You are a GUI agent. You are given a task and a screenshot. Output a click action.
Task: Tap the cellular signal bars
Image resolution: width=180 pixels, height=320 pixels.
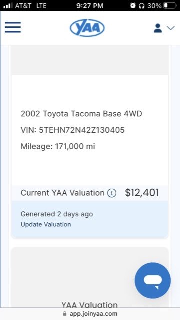click(8, 5)
